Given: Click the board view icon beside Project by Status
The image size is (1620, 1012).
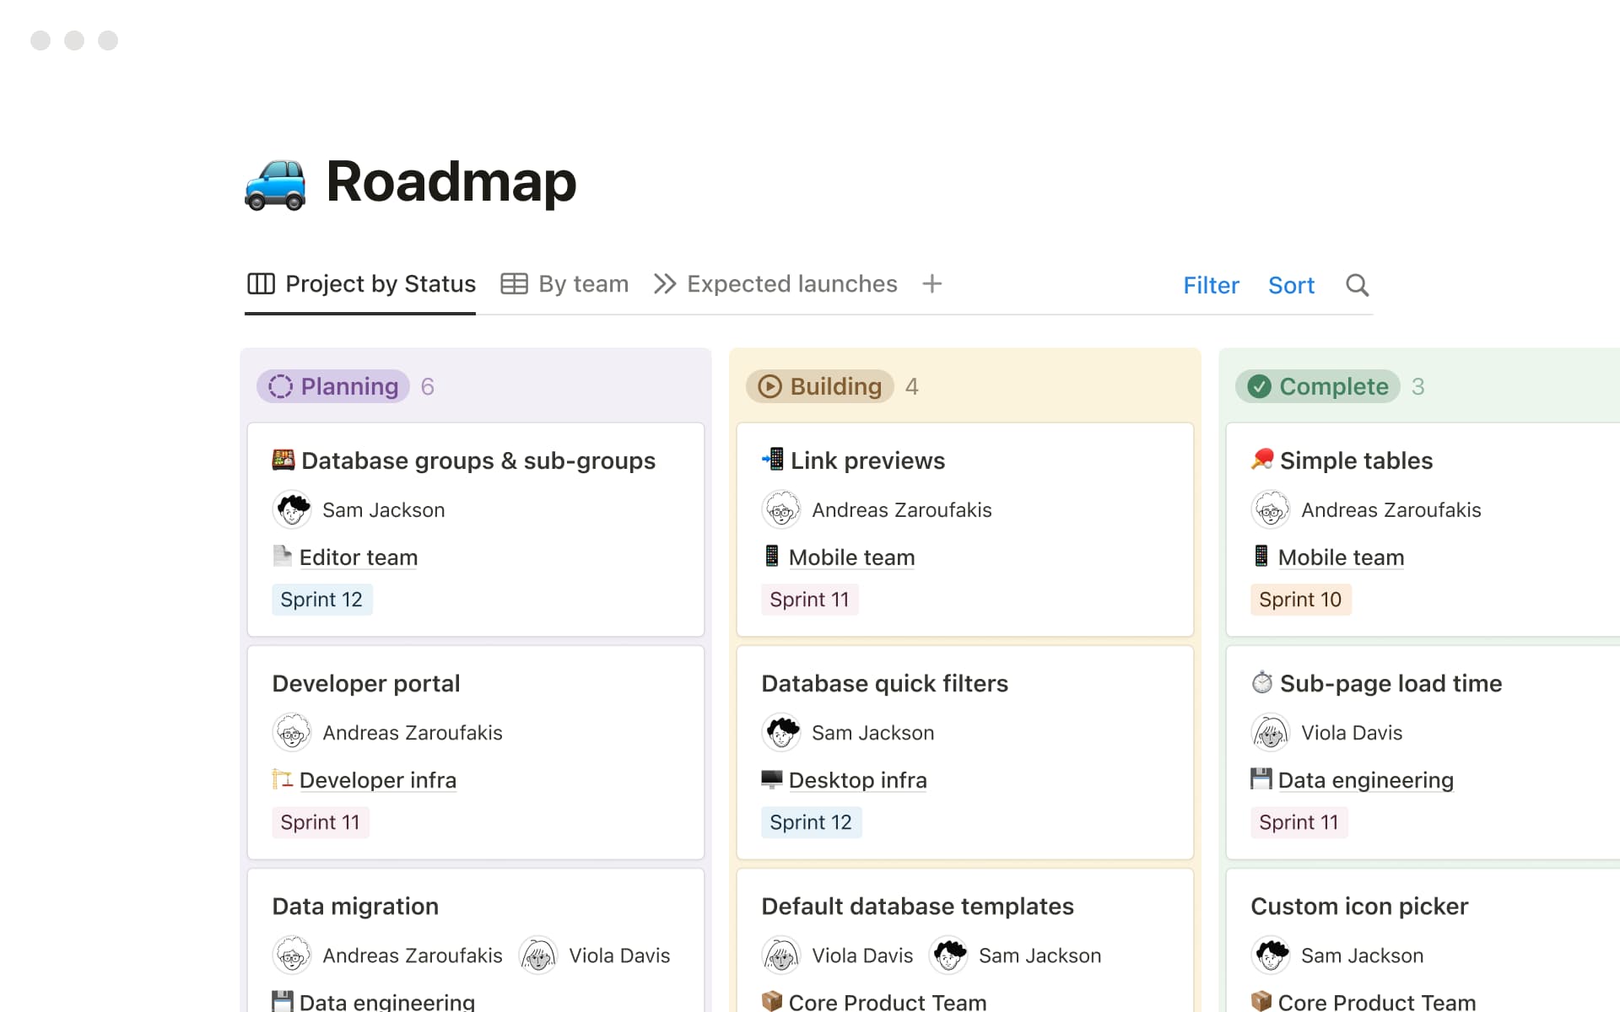Looking at the screenshot, I should click(260, 284).
